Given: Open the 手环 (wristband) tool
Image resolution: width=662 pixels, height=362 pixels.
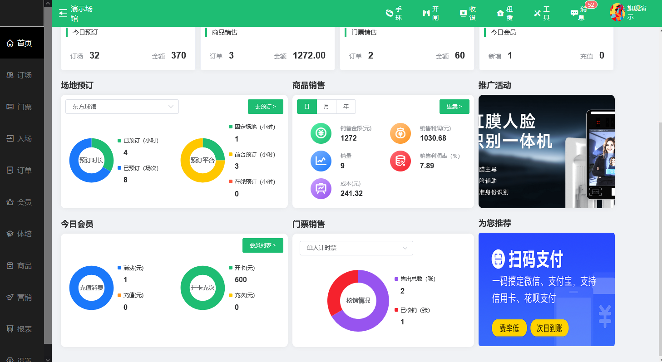Looking at the screenshot, I should pyautogui.click(x=394, y=13).
